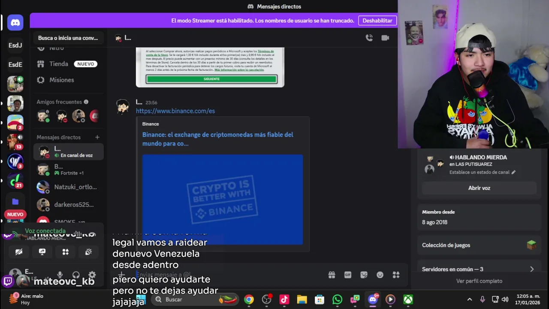Open the Minecraft block in Colección de juegos
Screen dimensions: 549x309
531,245
